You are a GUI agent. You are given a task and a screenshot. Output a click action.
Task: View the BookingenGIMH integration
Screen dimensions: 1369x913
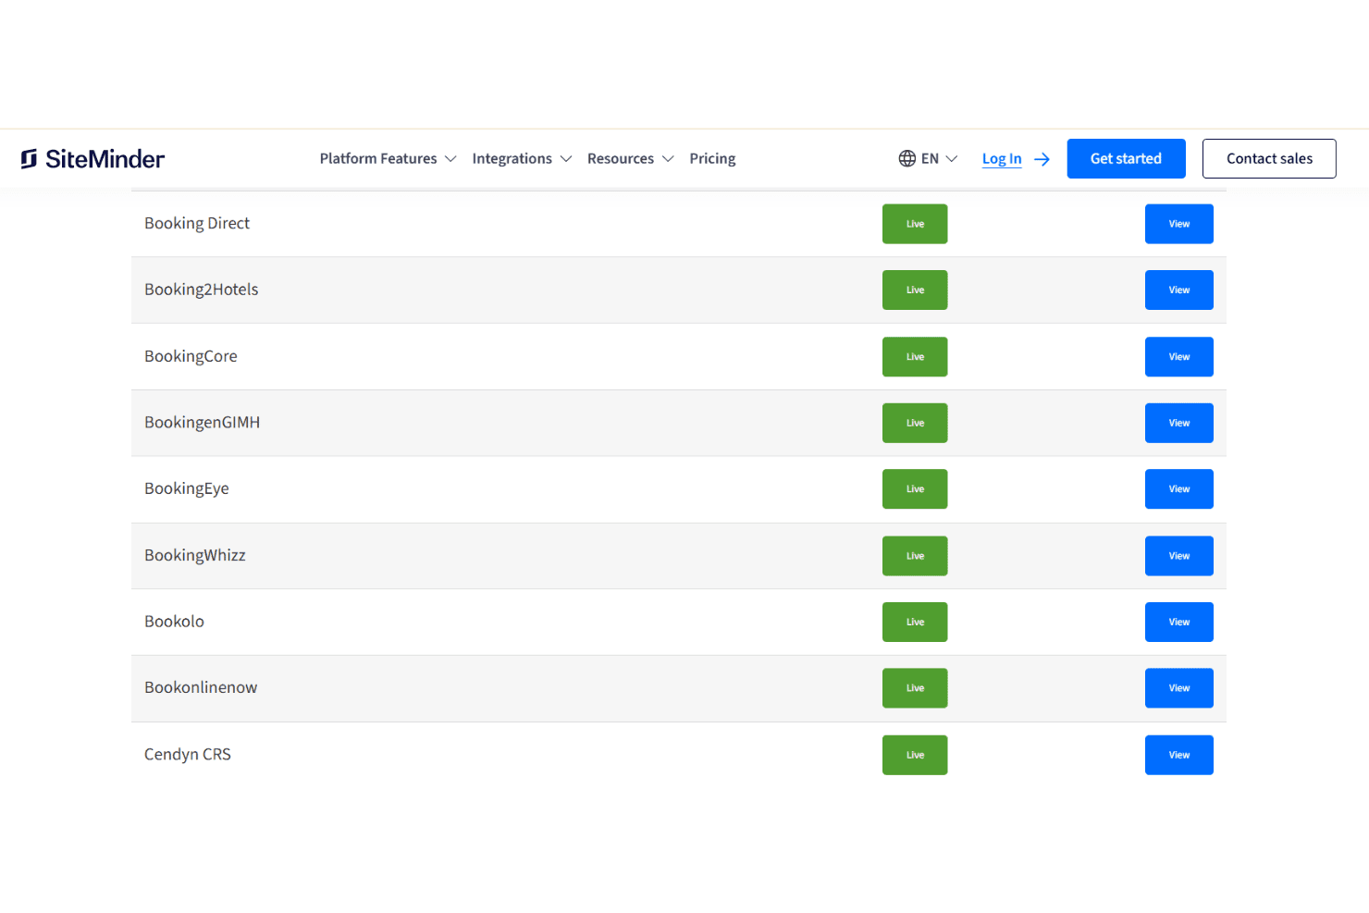[x=1178, y=423]
